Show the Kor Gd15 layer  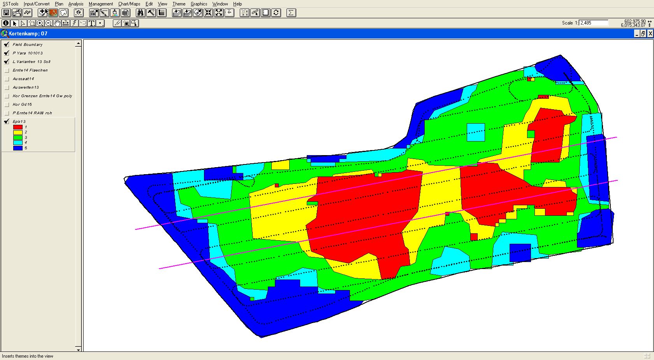point(7,105)
